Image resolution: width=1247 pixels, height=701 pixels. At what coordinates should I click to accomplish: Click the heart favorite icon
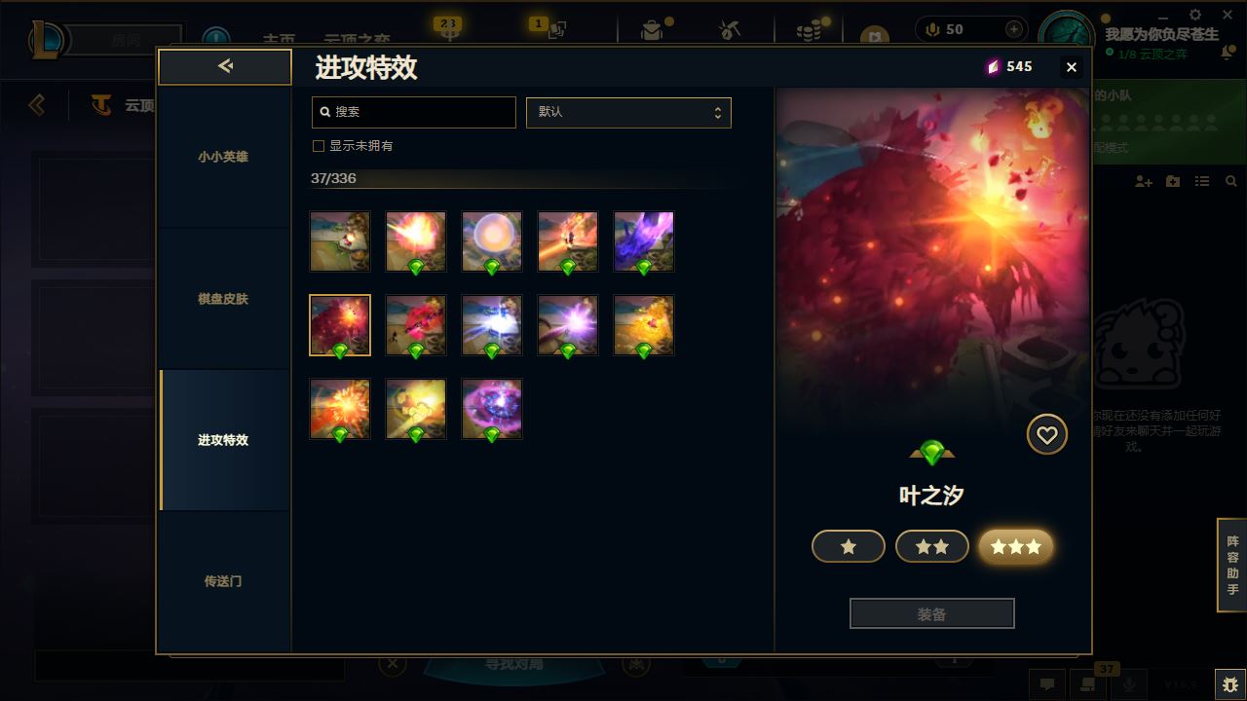pyautogui.click(x=1047, y=434)
